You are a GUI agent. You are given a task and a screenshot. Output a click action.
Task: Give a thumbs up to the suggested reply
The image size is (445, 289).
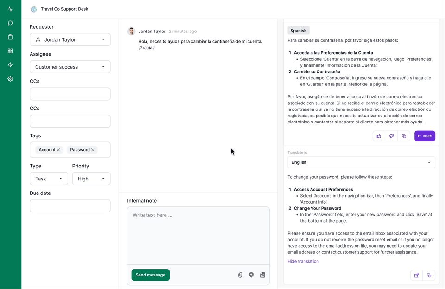click(379, 135)
